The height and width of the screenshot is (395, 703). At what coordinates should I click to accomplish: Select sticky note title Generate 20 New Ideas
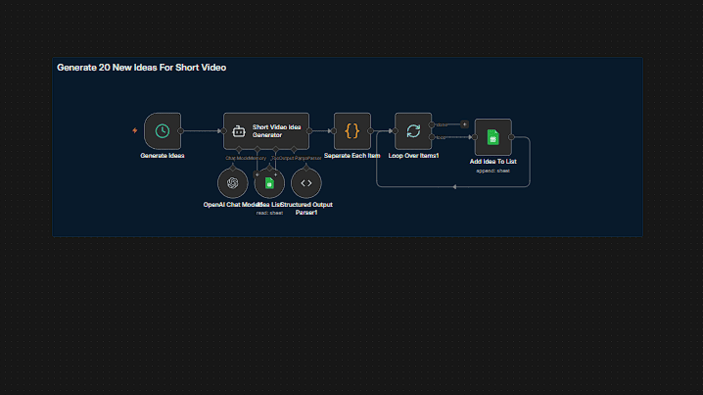141,68
